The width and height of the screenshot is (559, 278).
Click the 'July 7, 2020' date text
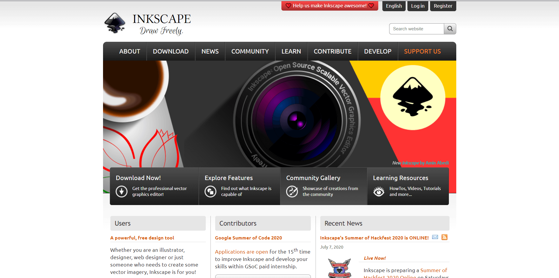coord(331,247)
